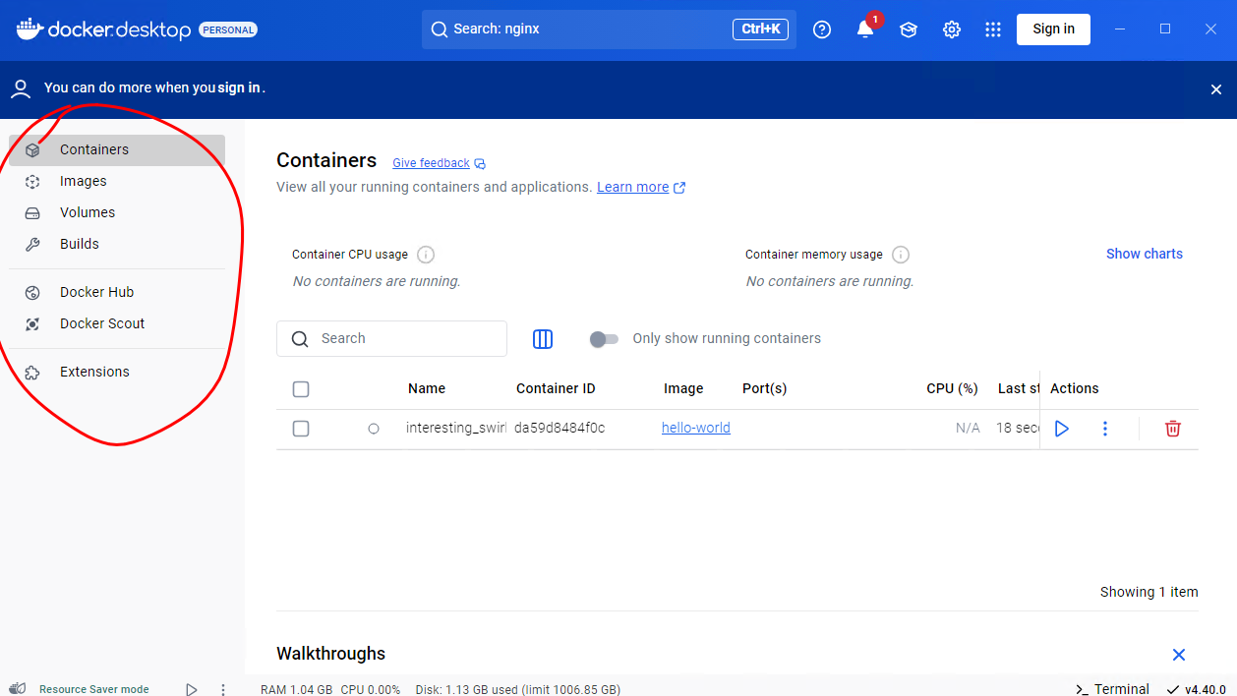1237x696 pixels.
Task: Click the Disk usage status text
Action: [x=517, y=689]
